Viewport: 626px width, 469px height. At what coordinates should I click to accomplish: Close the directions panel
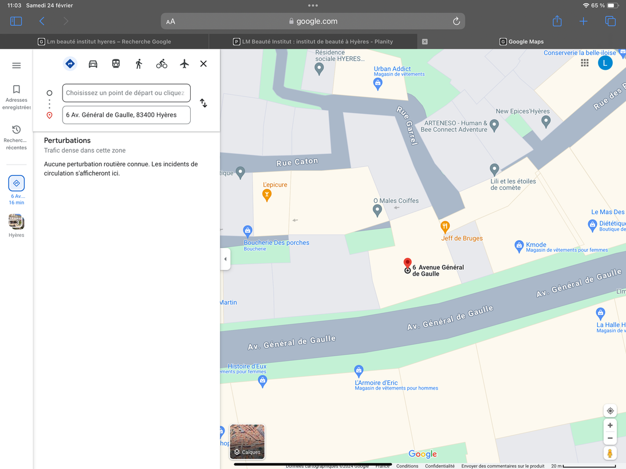pos(203,64)
